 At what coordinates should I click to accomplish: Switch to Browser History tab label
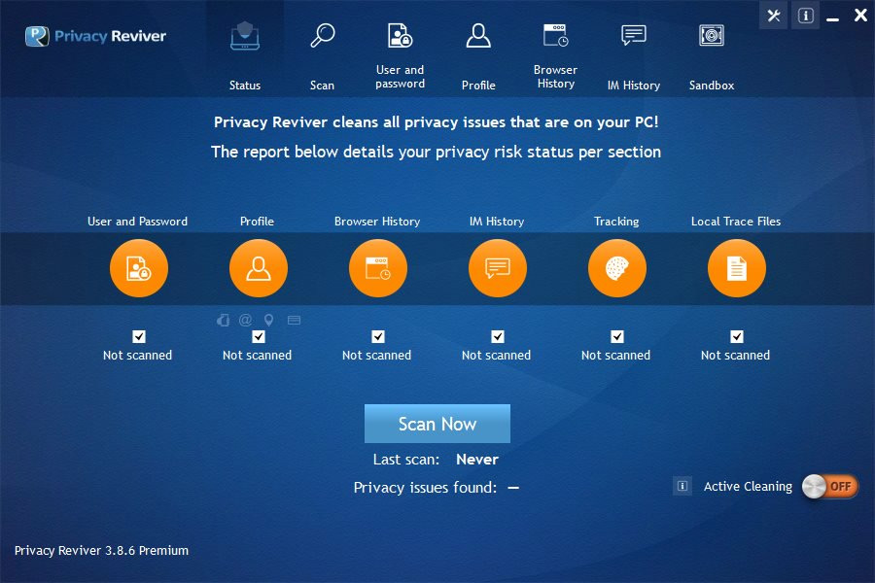(555, 77)
